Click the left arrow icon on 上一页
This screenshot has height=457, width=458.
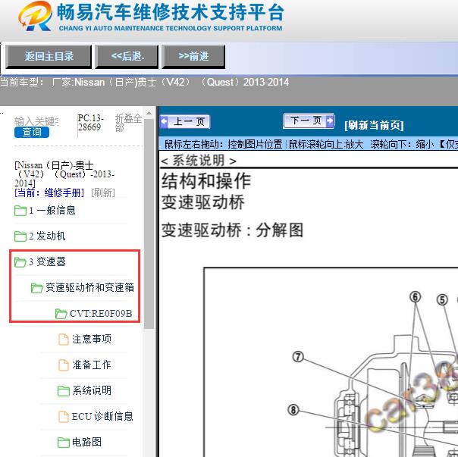(x=164, y=121)
